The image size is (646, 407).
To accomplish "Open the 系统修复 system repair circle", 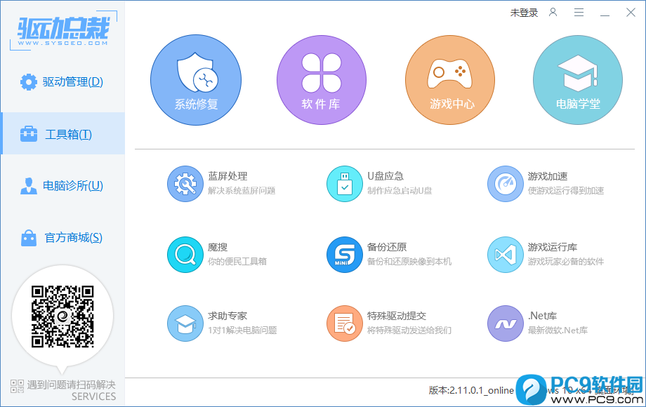I will click(195, 80).
